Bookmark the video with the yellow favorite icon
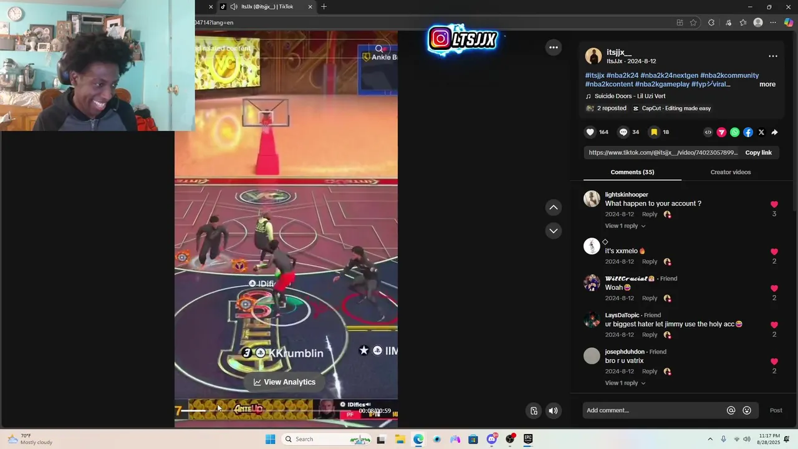The image size is (798, 449). coord(654,132)
